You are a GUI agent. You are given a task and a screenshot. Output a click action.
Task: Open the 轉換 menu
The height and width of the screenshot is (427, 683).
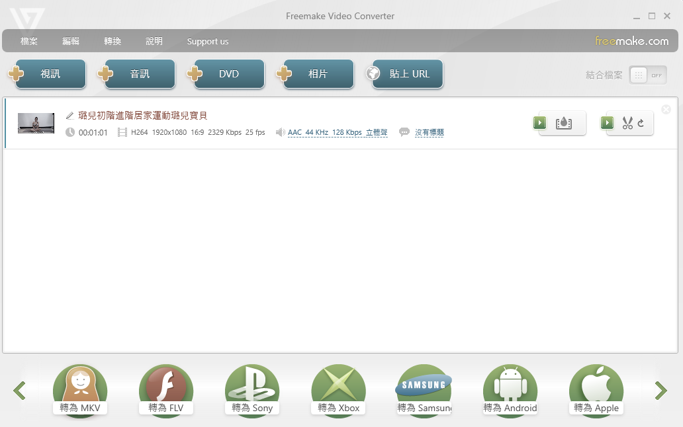click(x=113, y=41)
